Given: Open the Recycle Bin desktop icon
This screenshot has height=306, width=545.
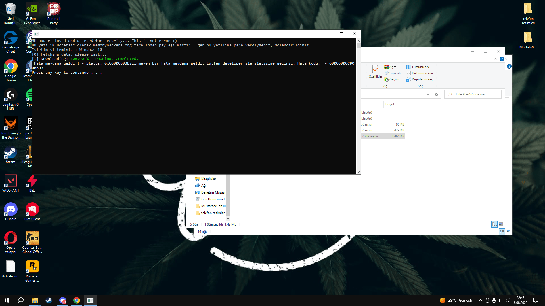Looking at the screenshot, I should click(x=11, y=13).
